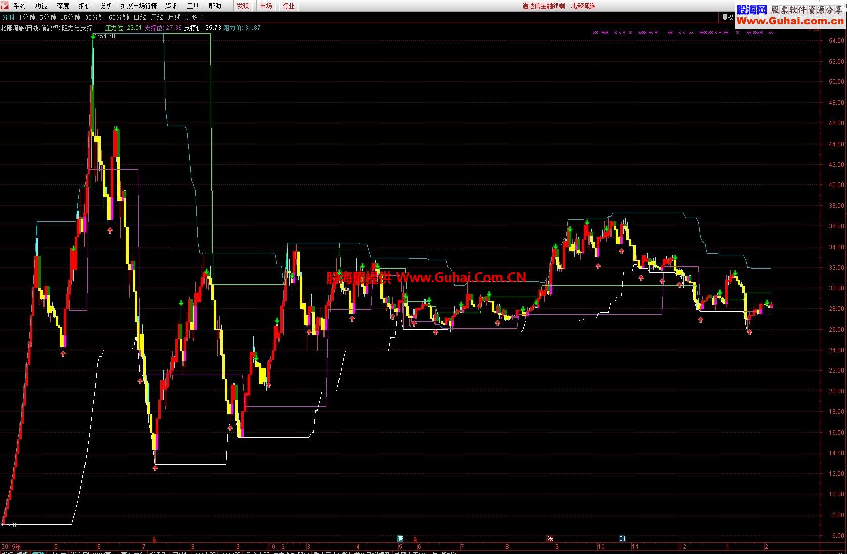Click the 通达信金融终端 title text
This screenshot has height=554, width=847.
(x=543, y=6)
